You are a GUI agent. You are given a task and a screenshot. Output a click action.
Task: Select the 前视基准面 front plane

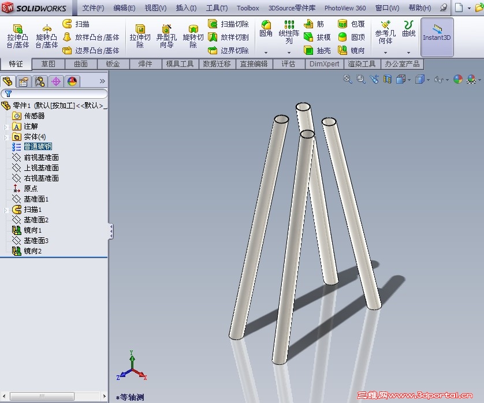tap(35, 158)
